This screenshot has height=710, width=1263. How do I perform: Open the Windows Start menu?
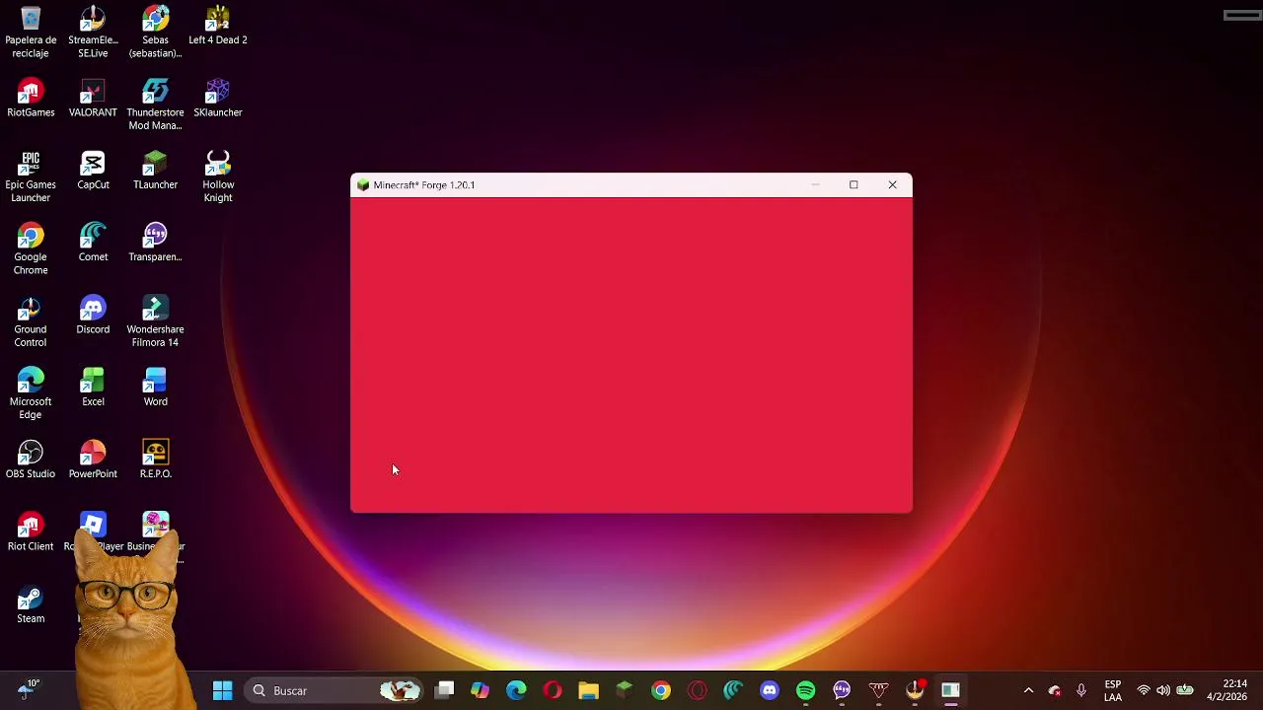[x=222, y=690]
